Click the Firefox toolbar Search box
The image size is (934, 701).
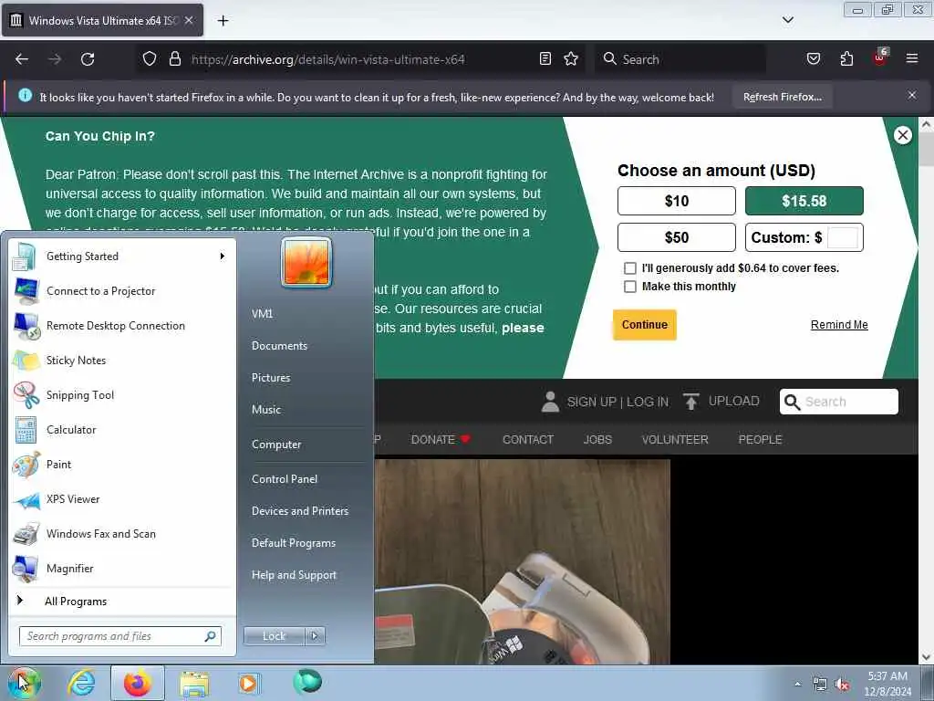(680, 59)
